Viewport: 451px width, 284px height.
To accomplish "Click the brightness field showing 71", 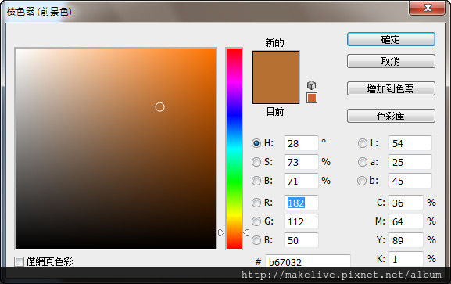I will point(301,181).
